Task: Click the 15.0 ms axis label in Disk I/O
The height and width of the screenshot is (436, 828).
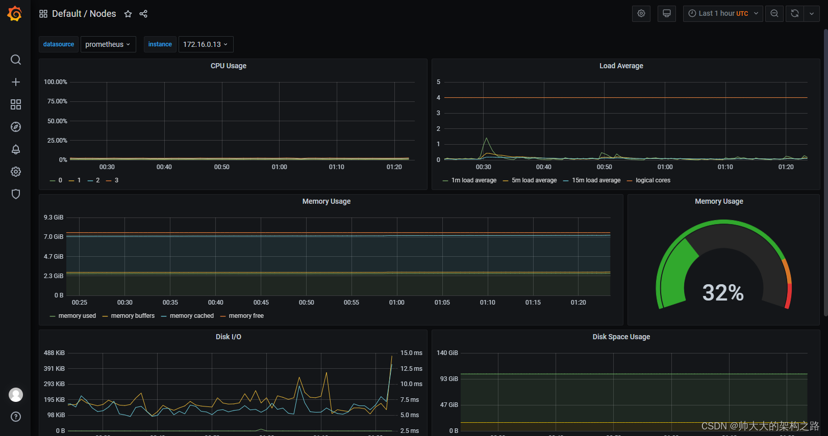Action: point(411,353)
